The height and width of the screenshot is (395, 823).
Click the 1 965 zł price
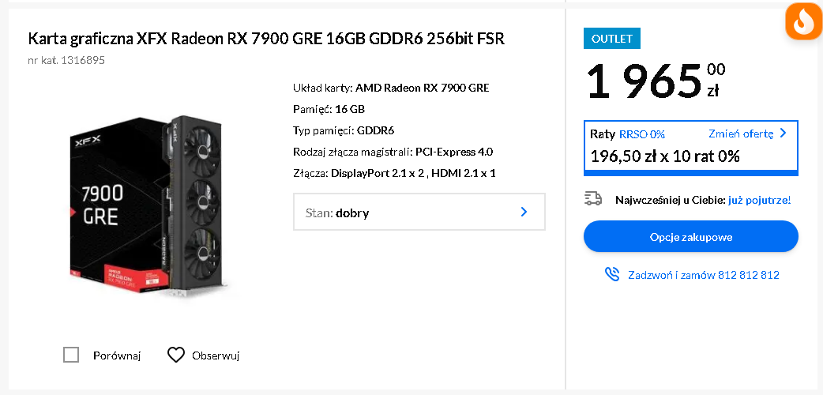click(656, 81)
